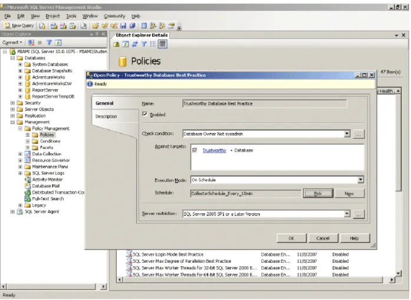Screen dimensions: 411x300
Task: Open the Connect dropdown in Object Explorer
Action: [12, 43]
